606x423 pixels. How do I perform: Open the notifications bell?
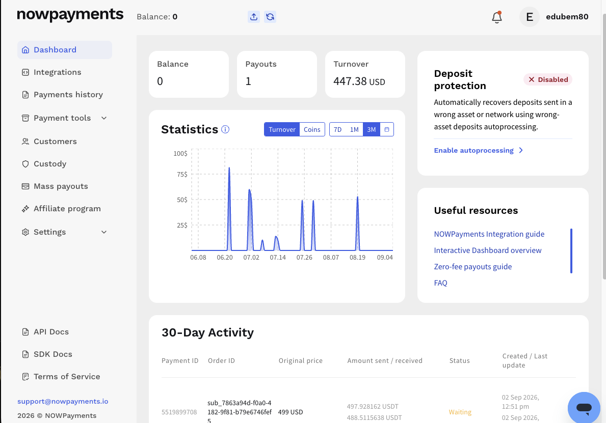[497, 17]
